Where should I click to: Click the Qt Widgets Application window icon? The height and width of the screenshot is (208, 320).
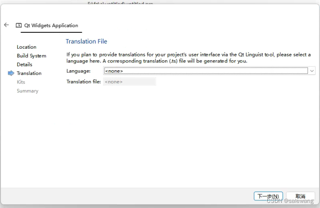point(18,25)
